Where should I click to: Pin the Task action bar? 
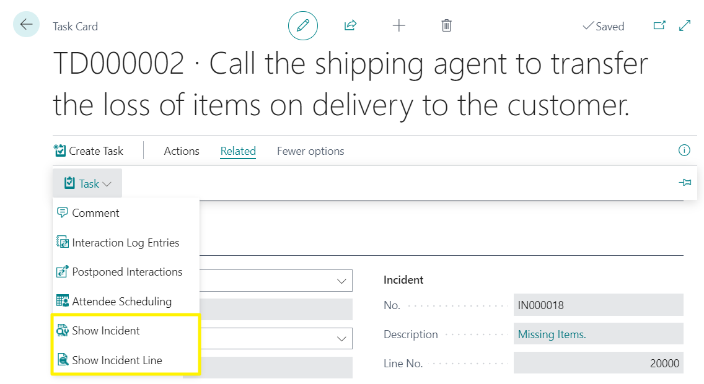[x=685, y=182]
